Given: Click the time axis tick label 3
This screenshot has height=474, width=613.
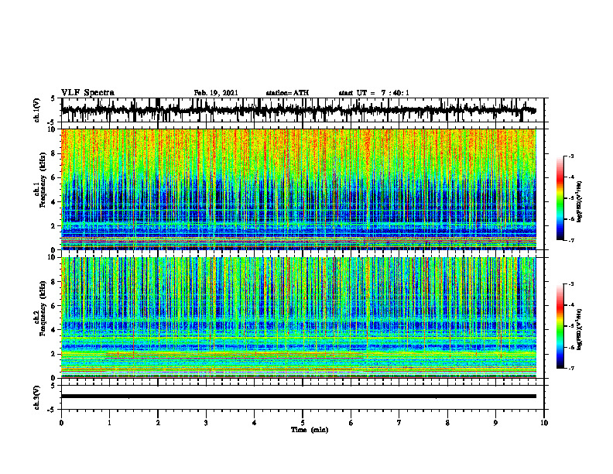Looking at the screenshot, I should point(206,423).
